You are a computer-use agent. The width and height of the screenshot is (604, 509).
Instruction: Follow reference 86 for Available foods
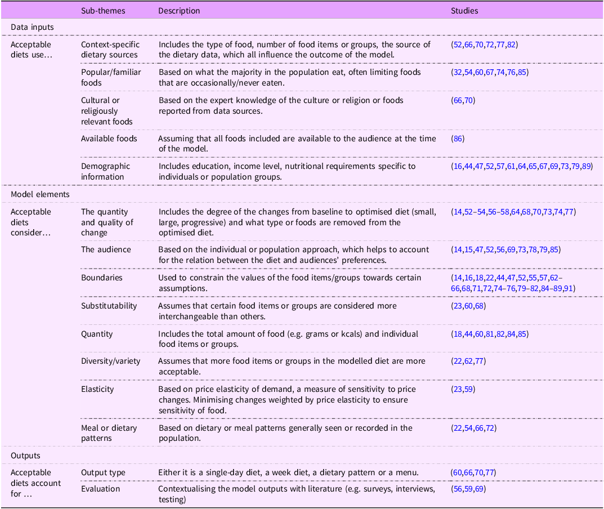point(458,139)
